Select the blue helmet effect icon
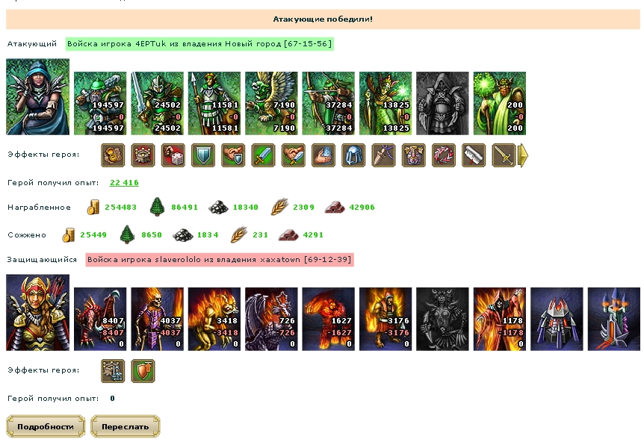This screenshot has height=442, width=644. pos(353,155)
